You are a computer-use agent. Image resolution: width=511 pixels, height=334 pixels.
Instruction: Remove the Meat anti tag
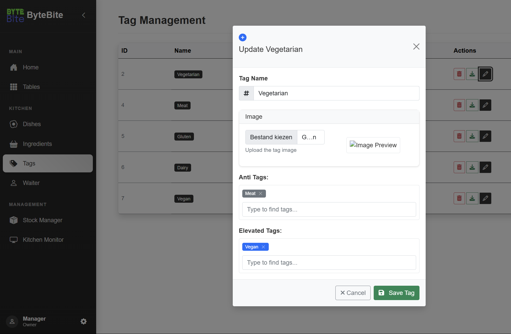[261, 193]
